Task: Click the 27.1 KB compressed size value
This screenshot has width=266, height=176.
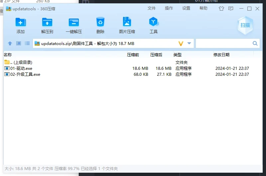Action: point(164,74)
